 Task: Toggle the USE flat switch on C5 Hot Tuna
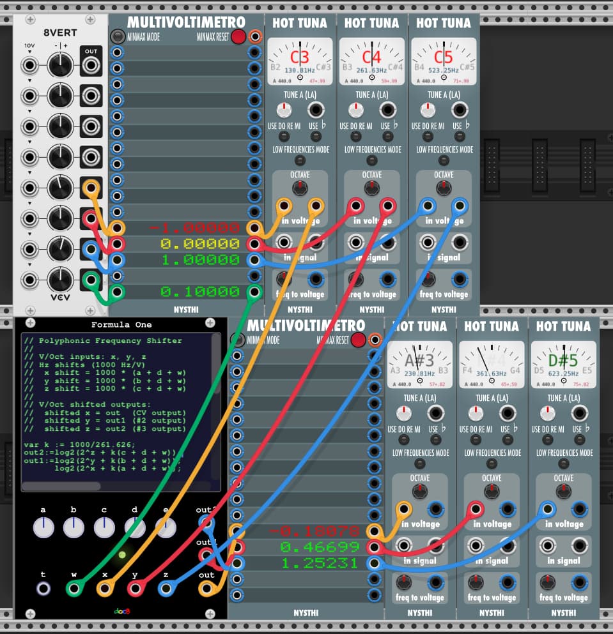(460, 136)
